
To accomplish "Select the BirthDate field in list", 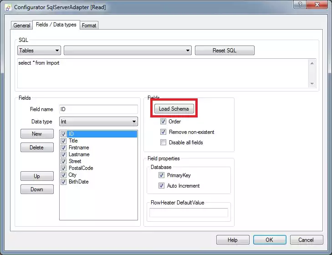I will 78,182.
